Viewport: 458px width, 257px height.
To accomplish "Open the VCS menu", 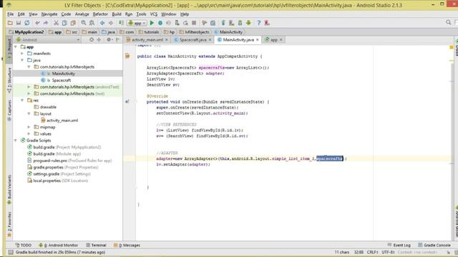I will point(154,14).
